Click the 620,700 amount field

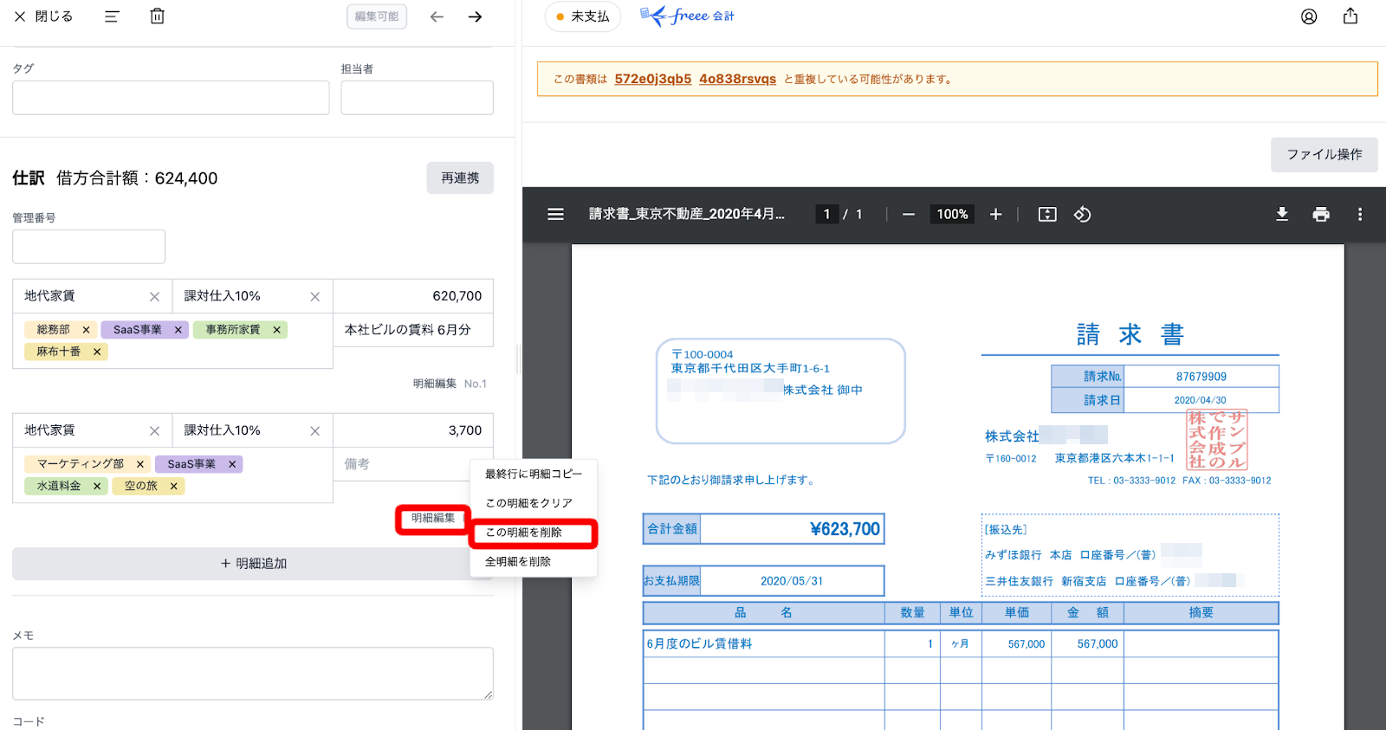pyautogui.click(x=413, y=296)
